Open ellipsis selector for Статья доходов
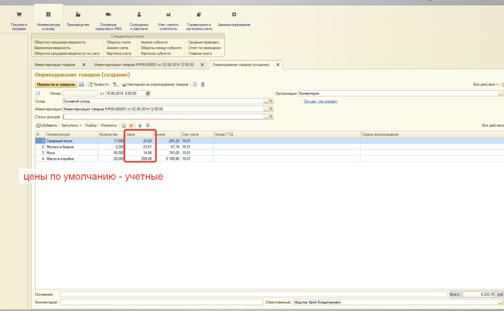Image resolution: width=504 pixels, height=311 pixels. coord(266,117)
